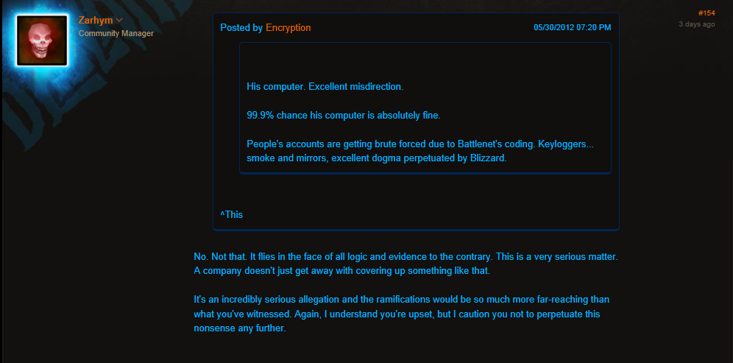
Task: Click the "what you've witnessed. Again" line
Action: tap(397, 314)
